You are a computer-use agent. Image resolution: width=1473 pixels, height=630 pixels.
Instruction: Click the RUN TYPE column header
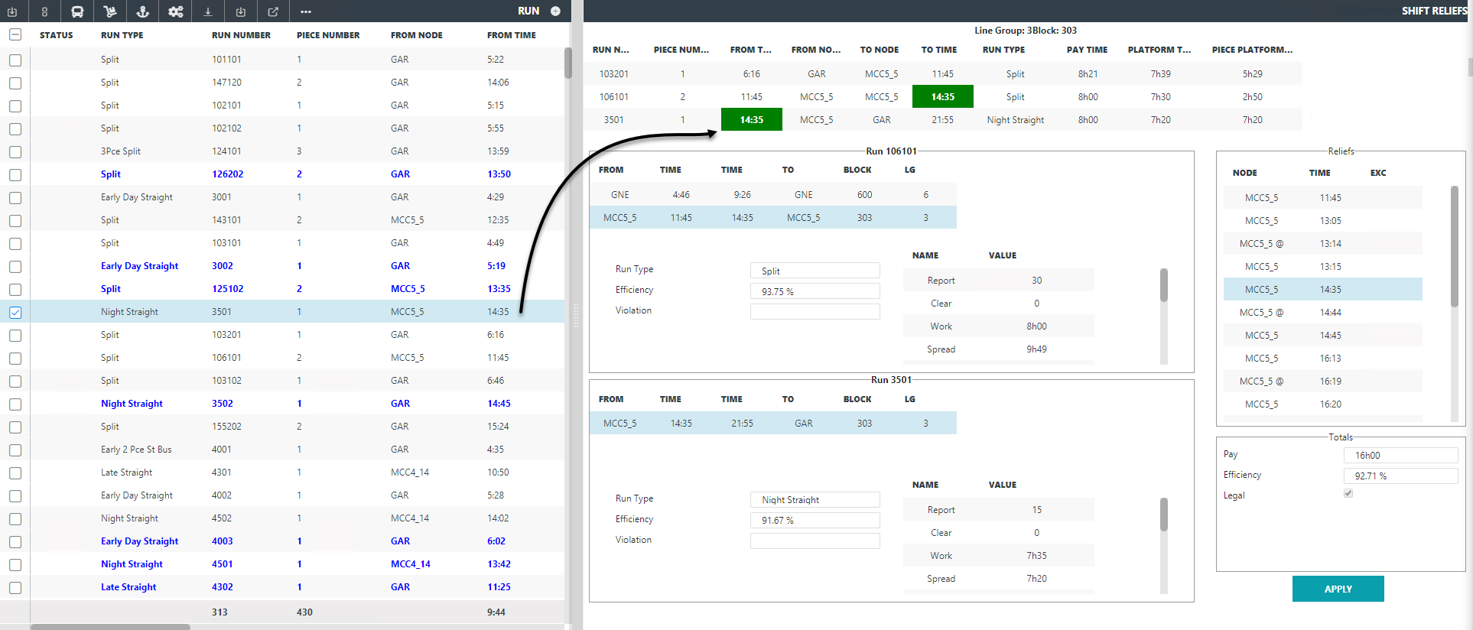click(x=122, y=35)
